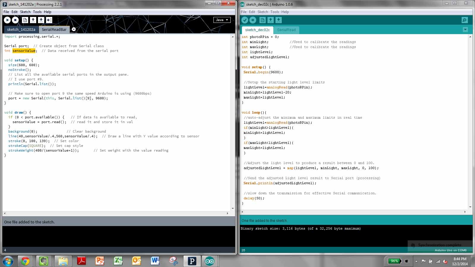475x267 pixels.
Task: Open the Windows Start menu
Action: click(8, 261)
